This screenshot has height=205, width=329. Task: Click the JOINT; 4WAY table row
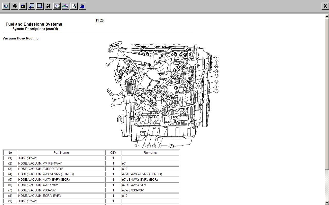pyautogui.click(x=61, y=158)
